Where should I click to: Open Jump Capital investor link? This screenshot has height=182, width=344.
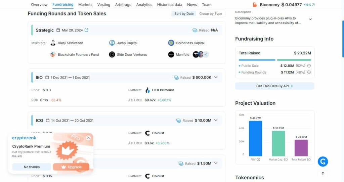tap(127, 43)
